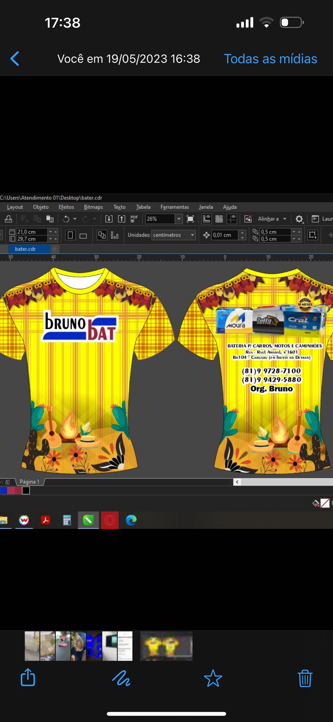Click the page height field 29,7 cm

point(32,239)
